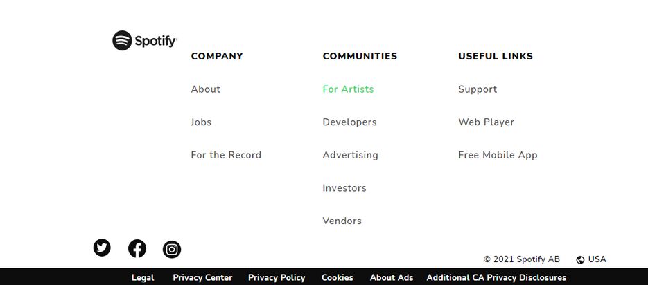Get the Free Mobile App

498,155
